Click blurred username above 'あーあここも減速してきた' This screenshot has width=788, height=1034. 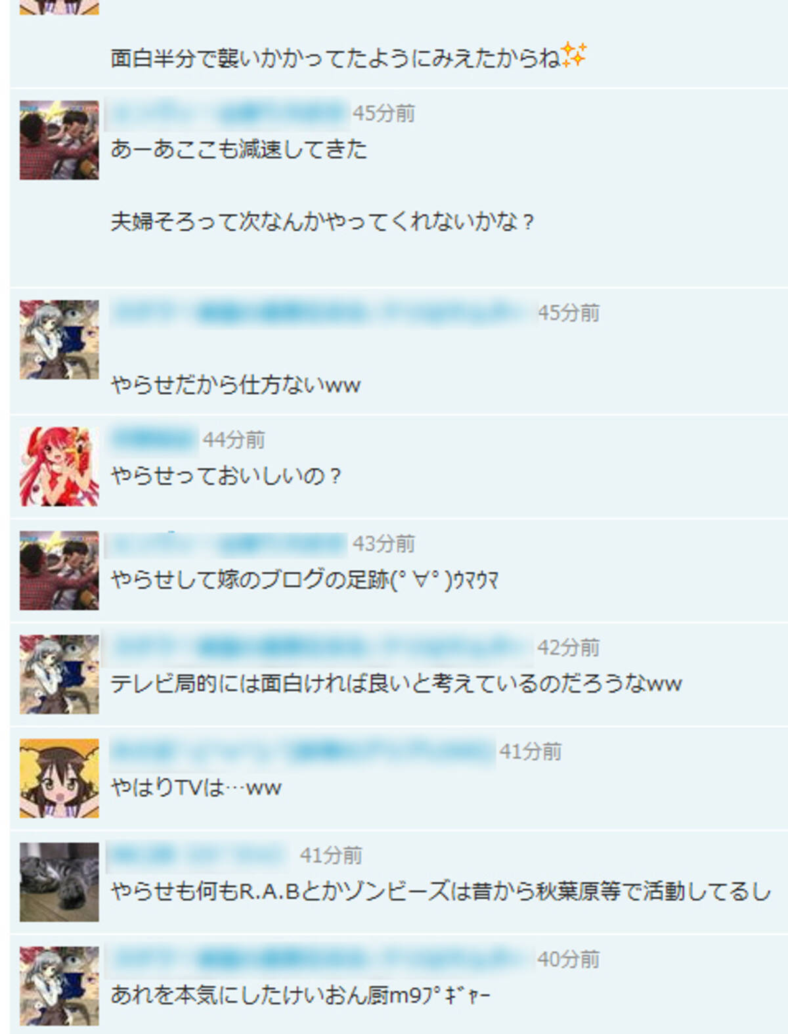click(228, 114)
